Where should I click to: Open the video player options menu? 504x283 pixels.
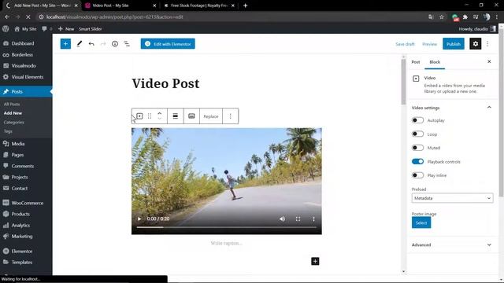313,219
